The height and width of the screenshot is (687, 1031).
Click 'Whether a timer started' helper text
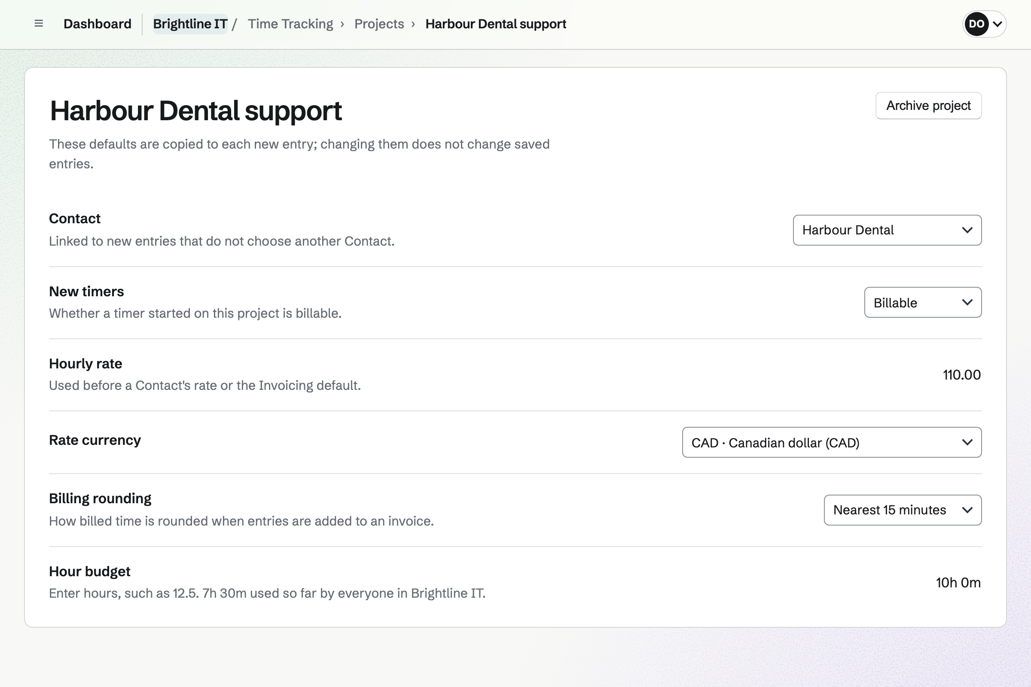pos(195,313)
